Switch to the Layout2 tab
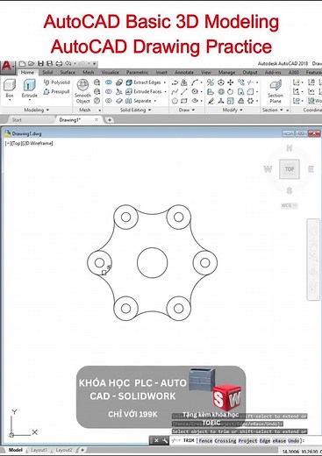The height and width of the screenshot is (456, 322). (63, 450)
